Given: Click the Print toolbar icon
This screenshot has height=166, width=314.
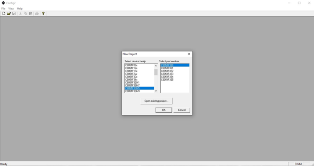Looking at the screenshot, I should [37, 14].
